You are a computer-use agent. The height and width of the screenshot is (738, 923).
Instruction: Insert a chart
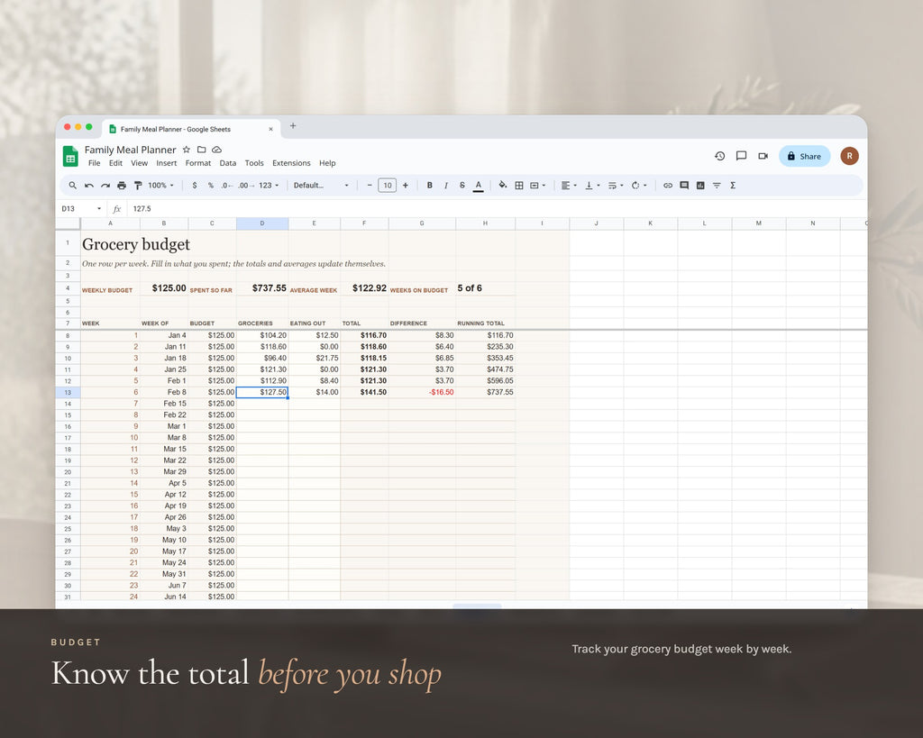pos(700,186)
